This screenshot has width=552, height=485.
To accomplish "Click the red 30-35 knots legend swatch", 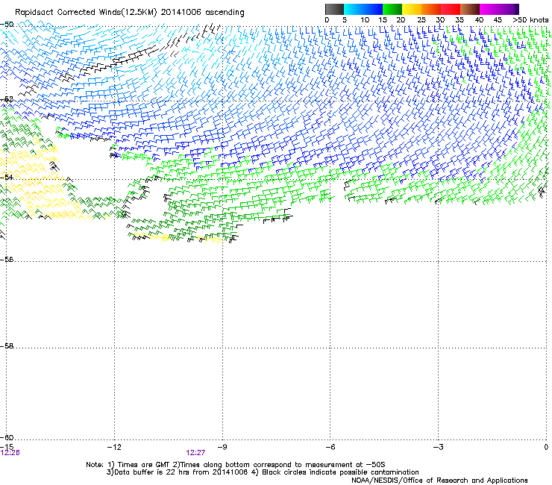I will point(451,9).
